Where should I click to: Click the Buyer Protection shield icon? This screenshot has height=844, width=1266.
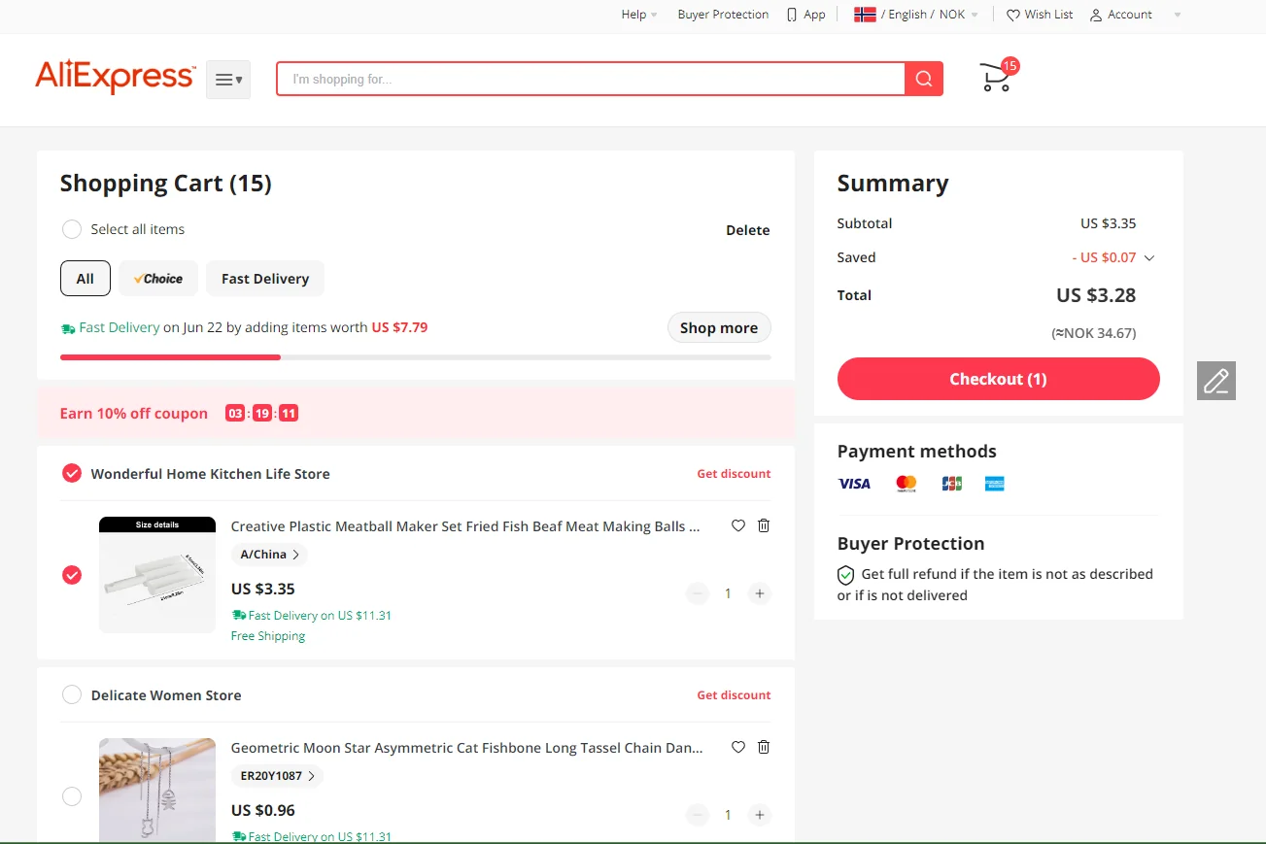pos(846,575)
